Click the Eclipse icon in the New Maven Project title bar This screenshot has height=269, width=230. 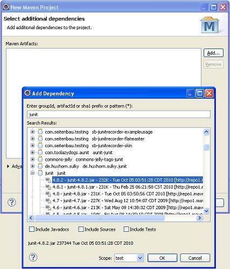pyautogui.click(x=6, y=7)
